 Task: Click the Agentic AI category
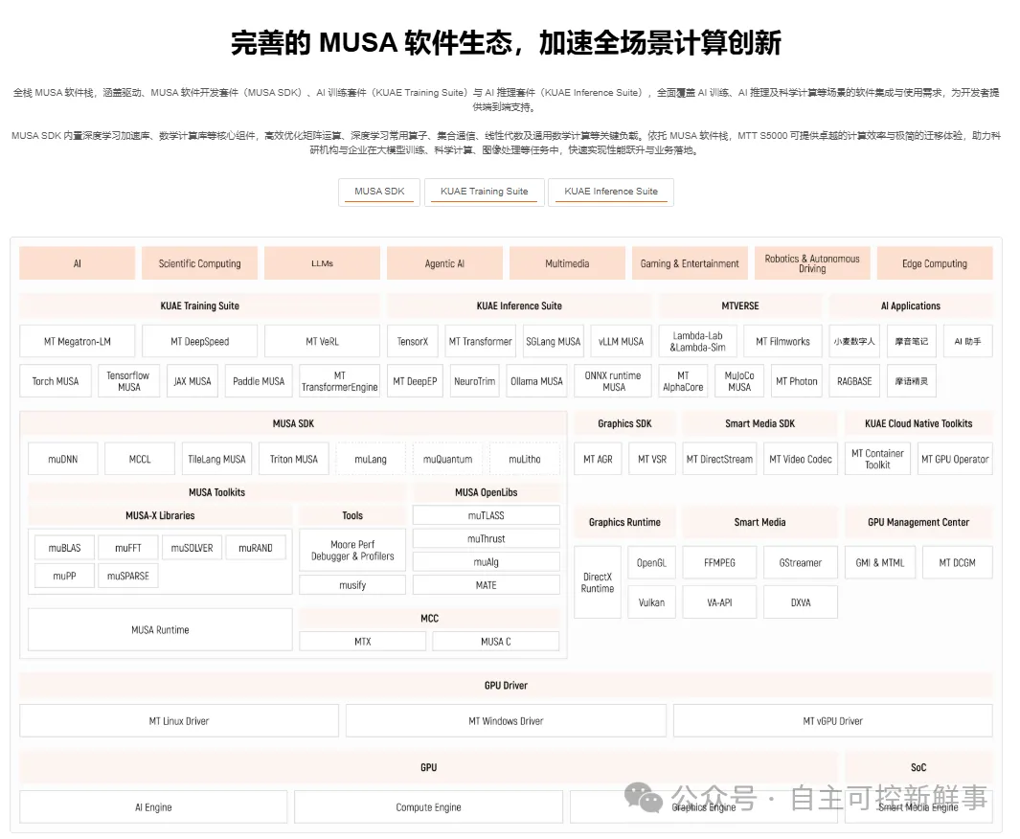pyautogui.click(x=444, y=263)
